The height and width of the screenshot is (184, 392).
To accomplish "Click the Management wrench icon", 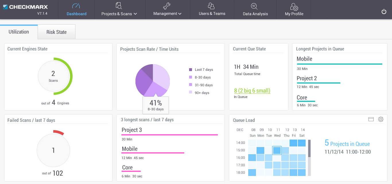I will pyautogui.click(x=167, y=6).
